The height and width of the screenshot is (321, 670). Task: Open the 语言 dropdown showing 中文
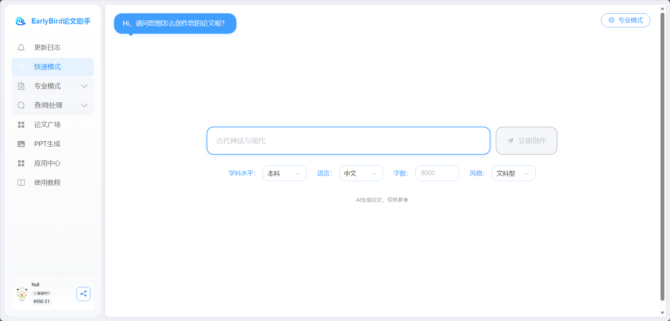coord(361,173)
